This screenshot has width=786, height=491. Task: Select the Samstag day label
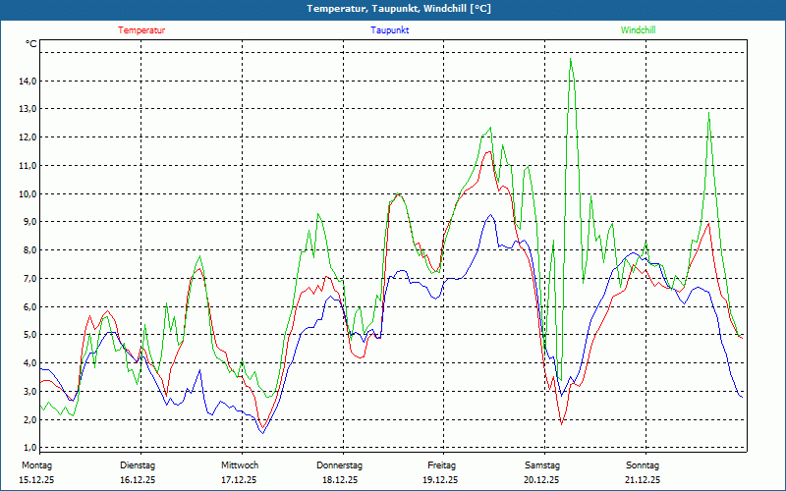pyautogui.click(x=541, y=465)
